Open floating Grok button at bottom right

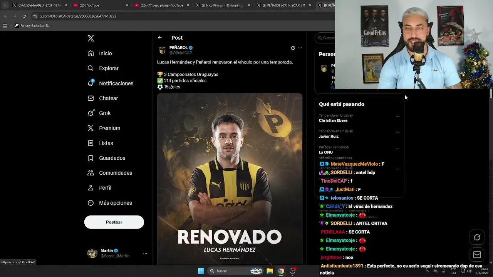(477, 237)
